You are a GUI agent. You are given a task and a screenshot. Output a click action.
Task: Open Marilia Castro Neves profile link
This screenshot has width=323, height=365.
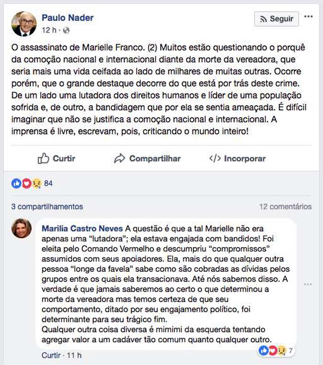pyautogui.click(x=83, y=229)
